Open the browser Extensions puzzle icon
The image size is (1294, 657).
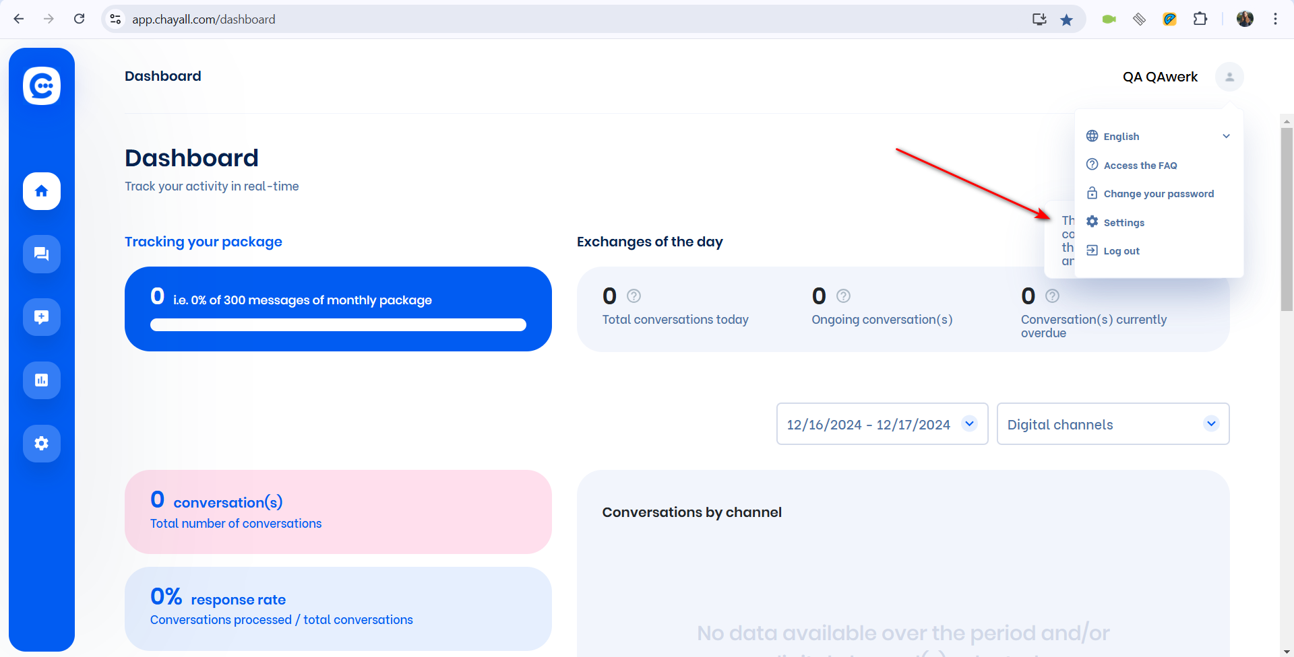tap(1200, 19)
